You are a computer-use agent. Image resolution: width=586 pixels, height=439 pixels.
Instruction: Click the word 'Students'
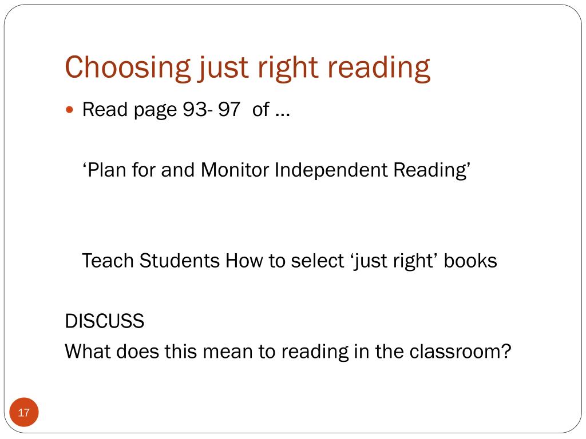(179, 261)
